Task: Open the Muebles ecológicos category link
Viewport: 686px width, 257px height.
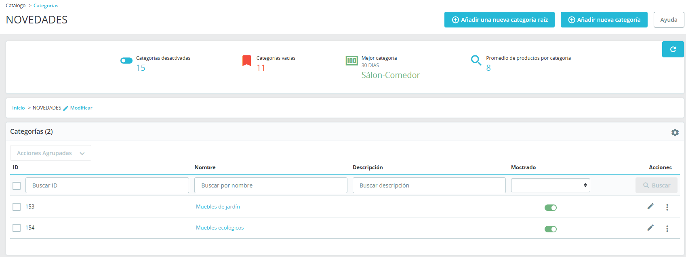Action: pos(220,228)
